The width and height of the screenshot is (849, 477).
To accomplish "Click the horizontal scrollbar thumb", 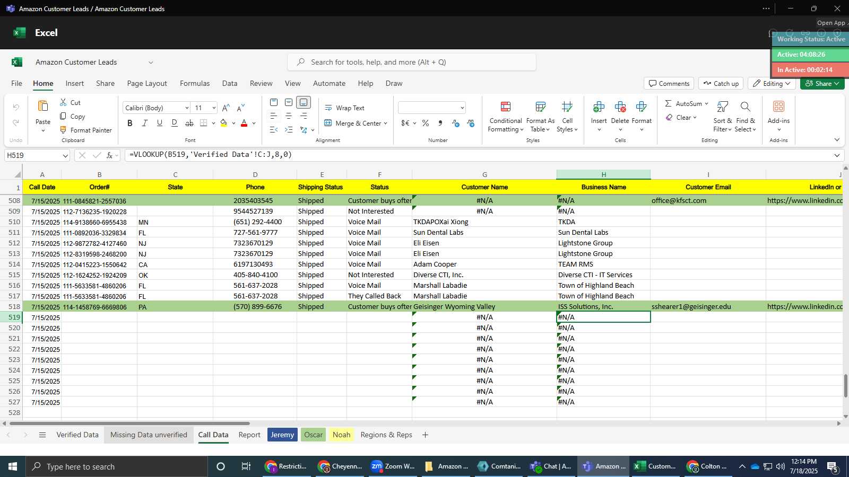I will (x=129, y=423).
